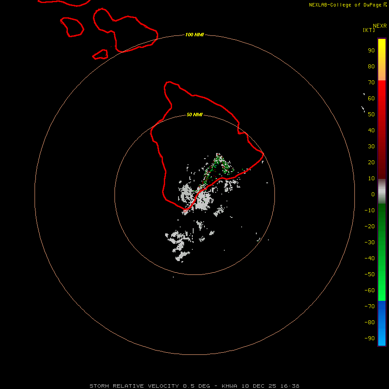Click the -20 value on the scale
The image size is (389, 389).
coord(370,226)
